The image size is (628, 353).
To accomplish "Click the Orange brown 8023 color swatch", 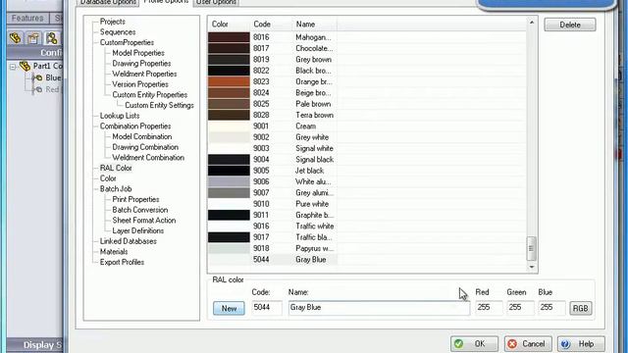I will [x=229, y=81].
